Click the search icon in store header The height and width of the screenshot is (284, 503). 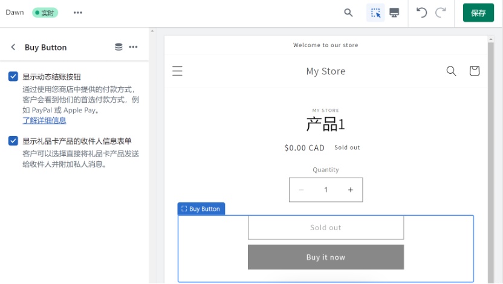click(x=451, y=71)
